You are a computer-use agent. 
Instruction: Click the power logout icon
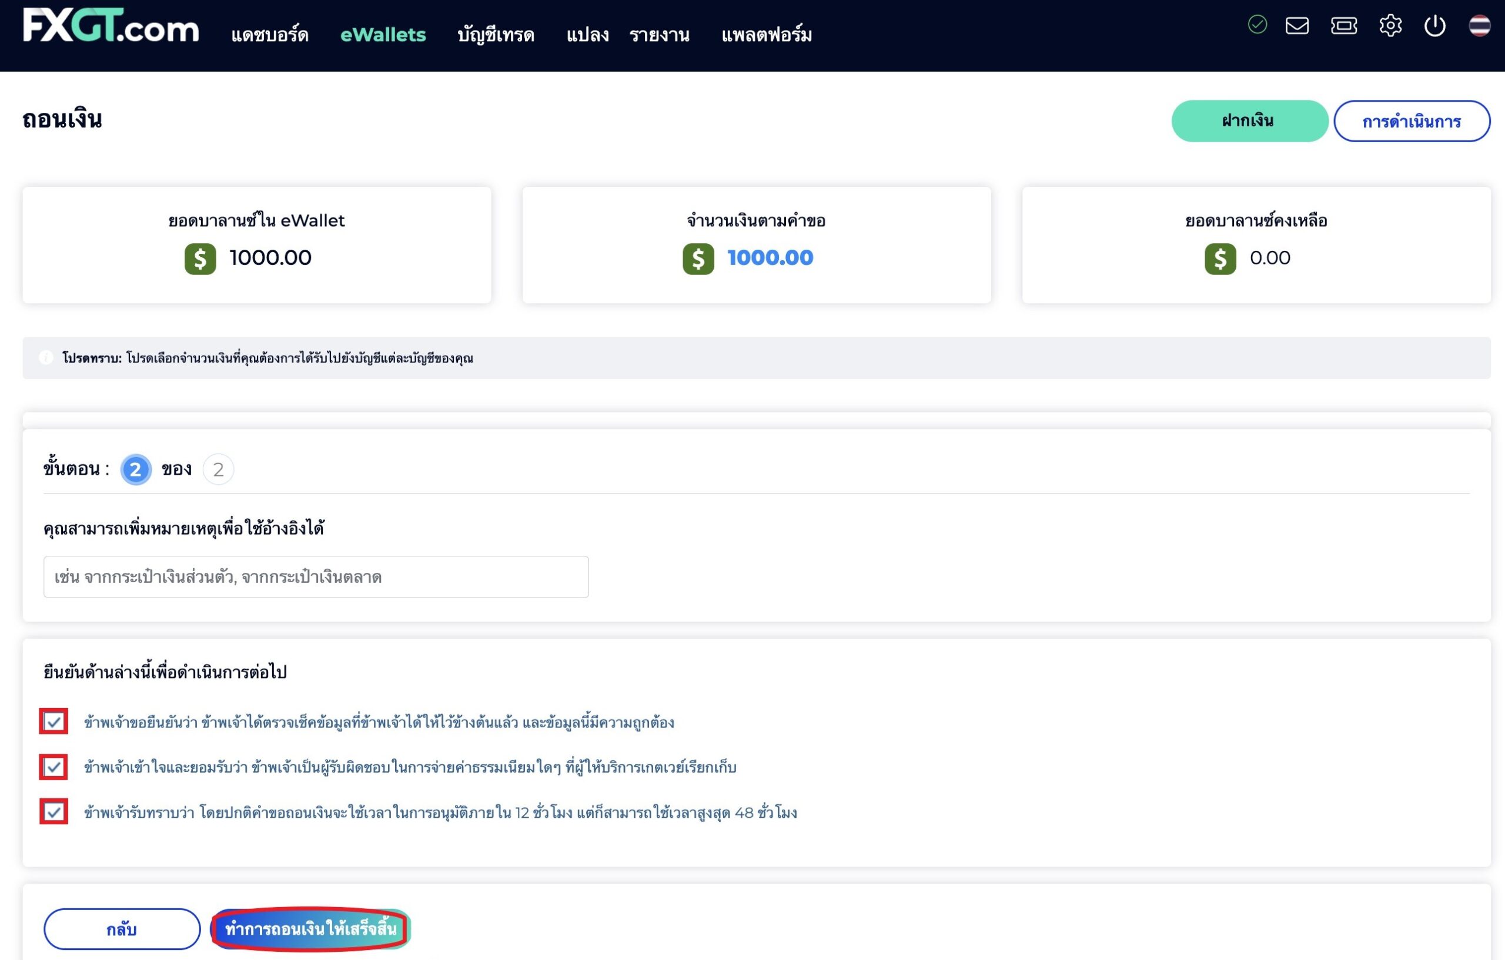coord(1434,26)
